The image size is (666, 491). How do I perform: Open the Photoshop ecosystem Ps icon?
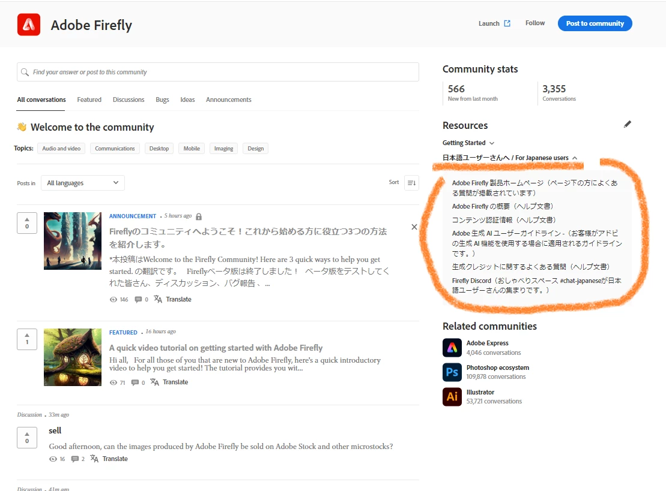coord(452,372)
